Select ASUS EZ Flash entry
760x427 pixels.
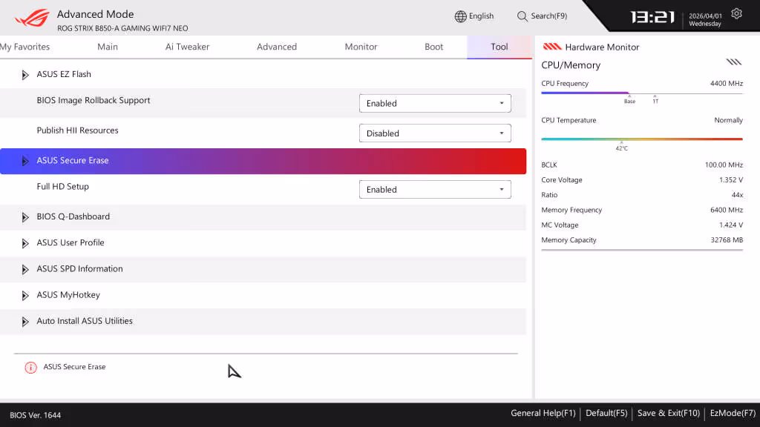coord(263,75)
